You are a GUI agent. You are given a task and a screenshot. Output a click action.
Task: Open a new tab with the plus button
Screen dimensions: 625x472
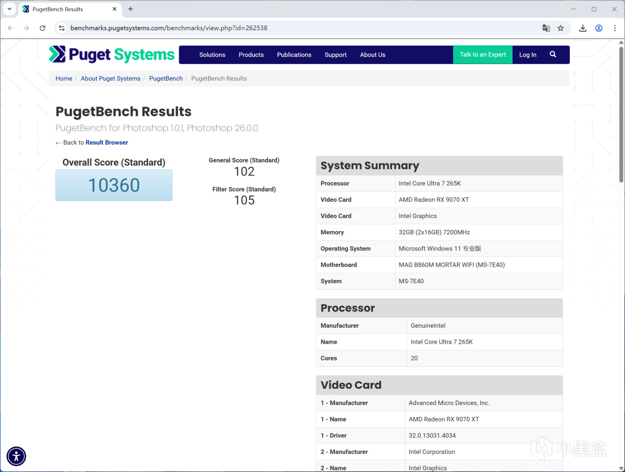coord(130,9)
